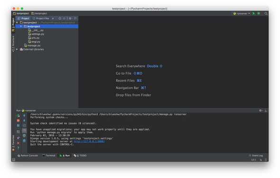Click the Rerun icon in Run panel
The height and width of the screenshot is (178, 280).
click(x=18, y=116)
